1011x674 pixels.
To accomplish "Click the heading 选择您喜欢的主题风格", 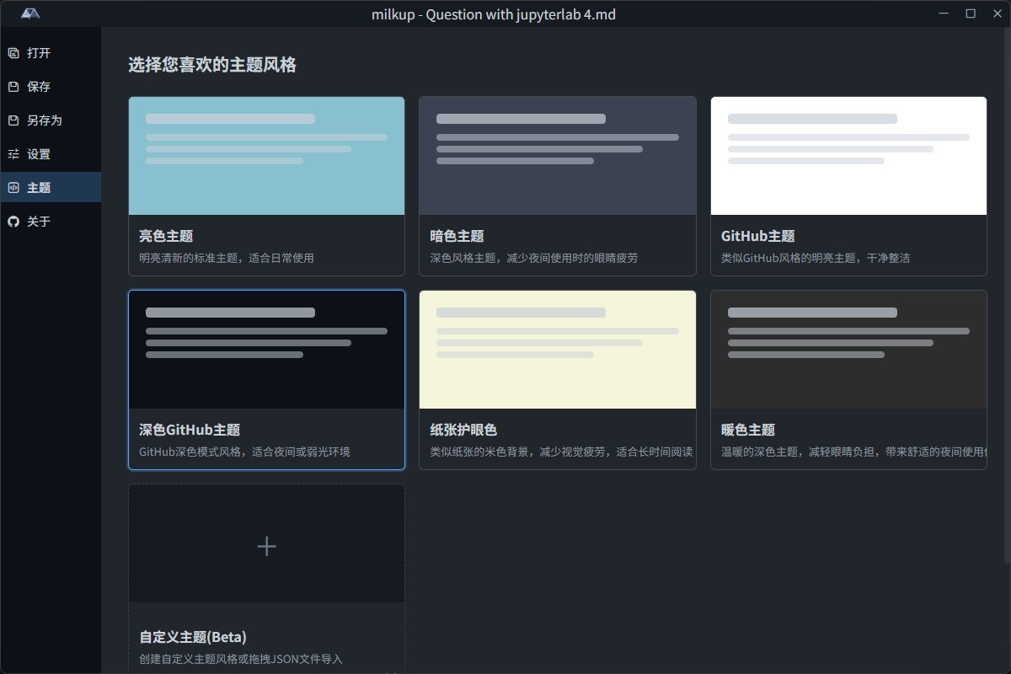I will [x=212, y=65].
